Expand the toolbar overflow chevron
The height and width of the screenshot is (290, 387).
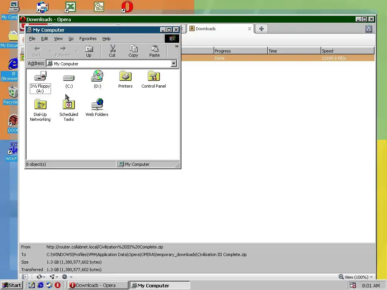point(177,46)
